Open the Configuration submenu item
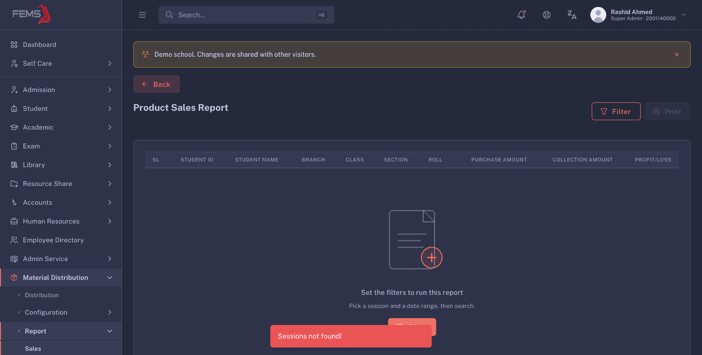The image size is (702, 355). (61, 312)
